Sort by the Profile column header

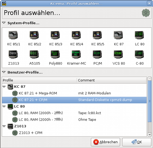tap(39, 80)
